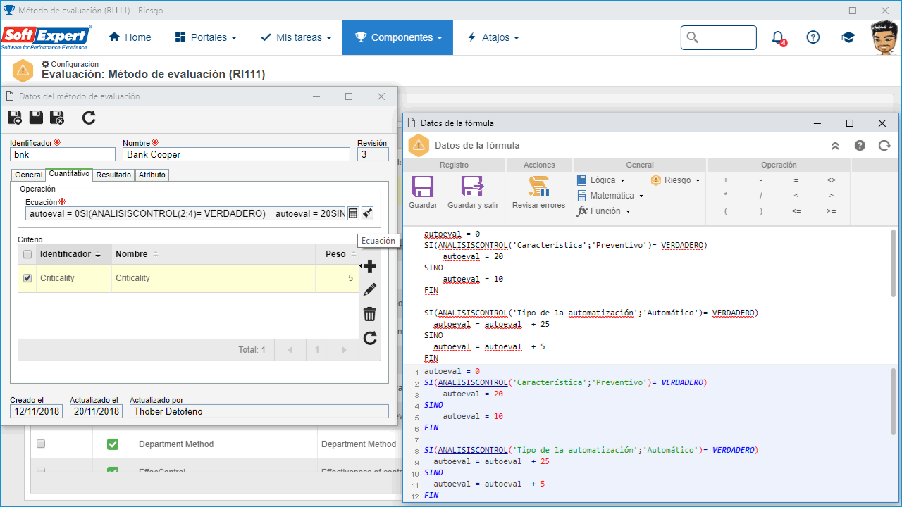Click the Nombre field with Bank Cooper
Viewport: 902px width, 507px height.
tap(236, 154)
